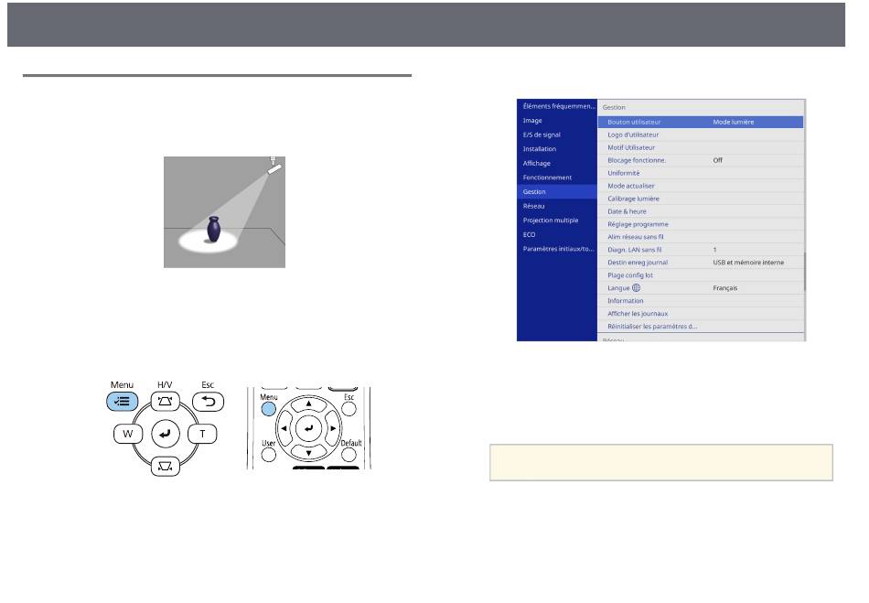Select the Réglage programme setting
The height and width of the screenshot is (603, 869).
click(x=701, y=224)
